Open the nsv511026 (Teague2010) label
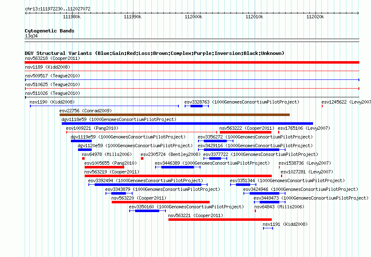 click(x=53, y=93)
